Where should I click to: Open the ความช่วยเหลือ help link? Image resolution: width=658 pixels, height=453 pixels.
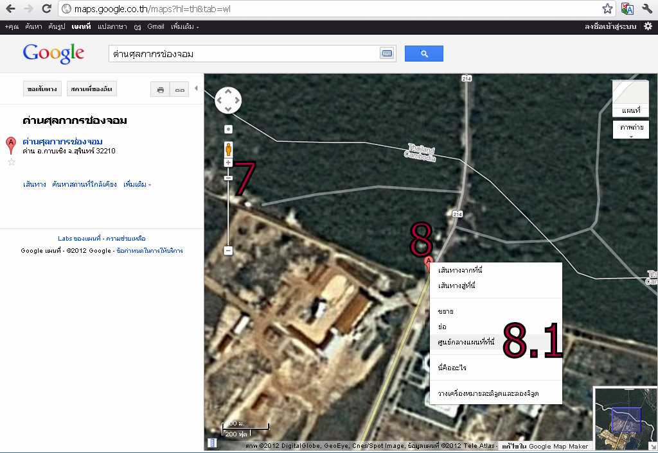tap(125, 239)
